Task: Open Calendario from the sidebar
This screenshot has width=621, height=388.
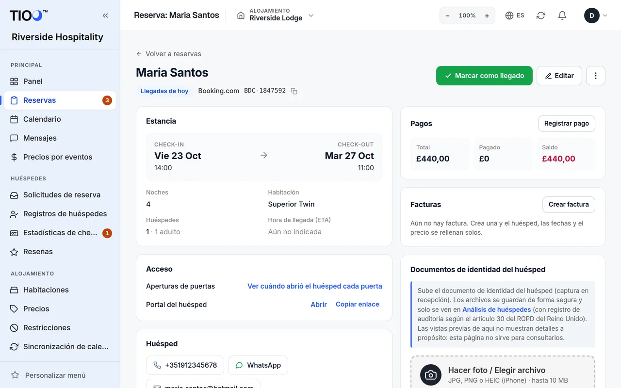Action: pyautogui.click(x=60, y=119)
